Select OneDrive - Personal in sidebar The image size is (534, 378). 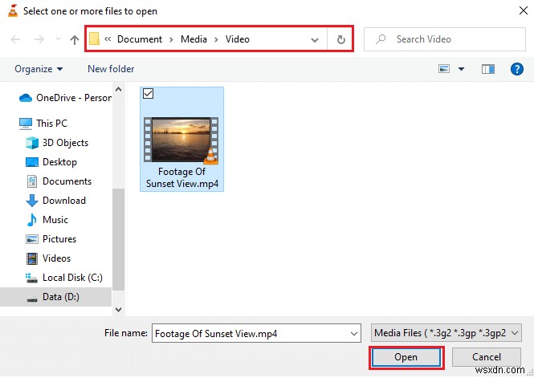(65, 98)
